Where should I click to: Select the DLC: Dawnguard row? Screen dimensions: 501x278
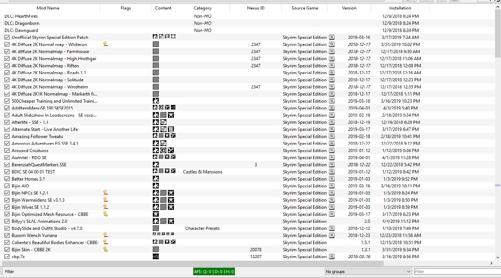click(x=247, y=30)
